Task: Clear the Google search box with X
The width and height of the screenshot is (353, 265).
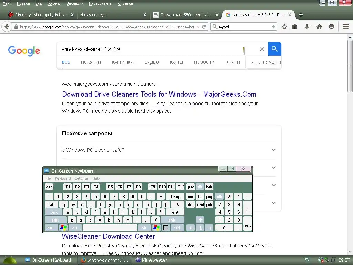Action: 262,49
